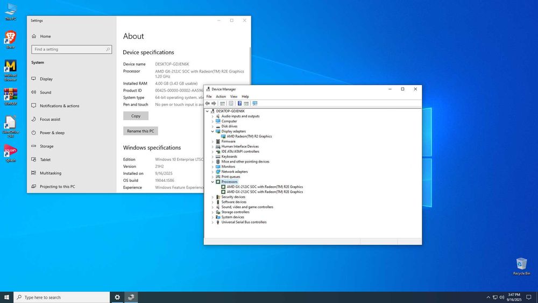Click the Rename this PC button
This screenshot has width=538, height=303.
pyautogui.click(x=140, y=131)
